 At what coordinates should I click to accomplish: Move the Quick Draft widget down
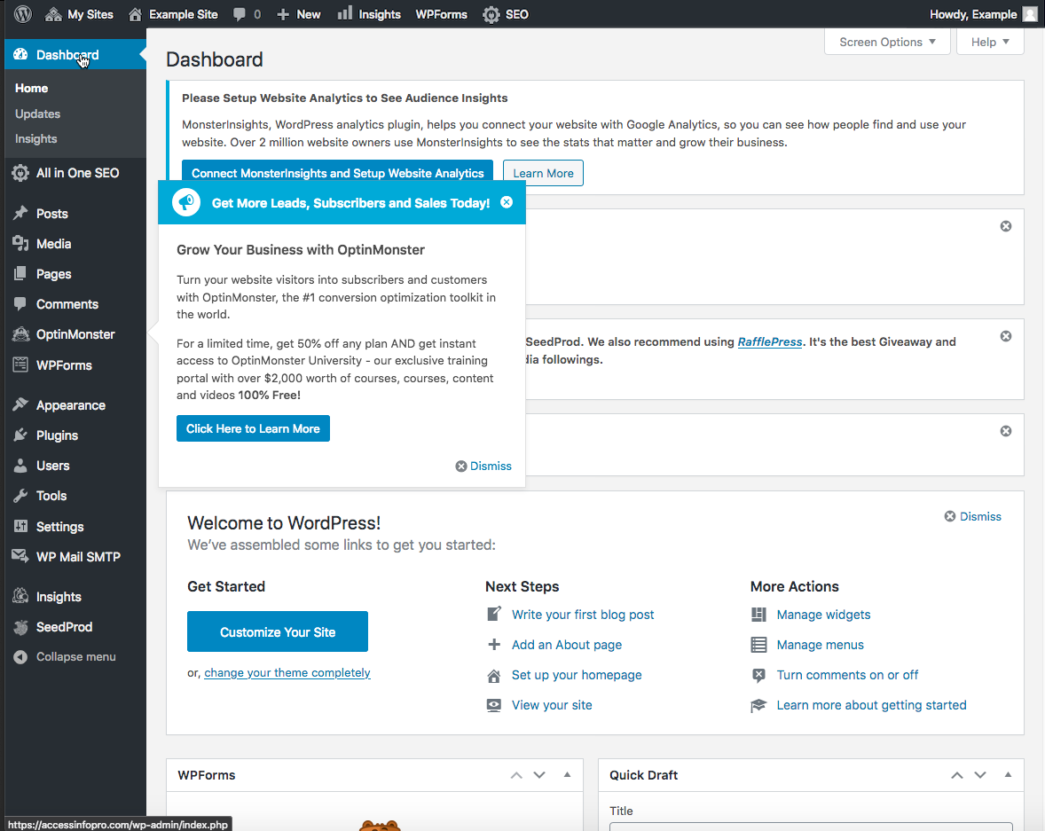click(x=979, y=775)
